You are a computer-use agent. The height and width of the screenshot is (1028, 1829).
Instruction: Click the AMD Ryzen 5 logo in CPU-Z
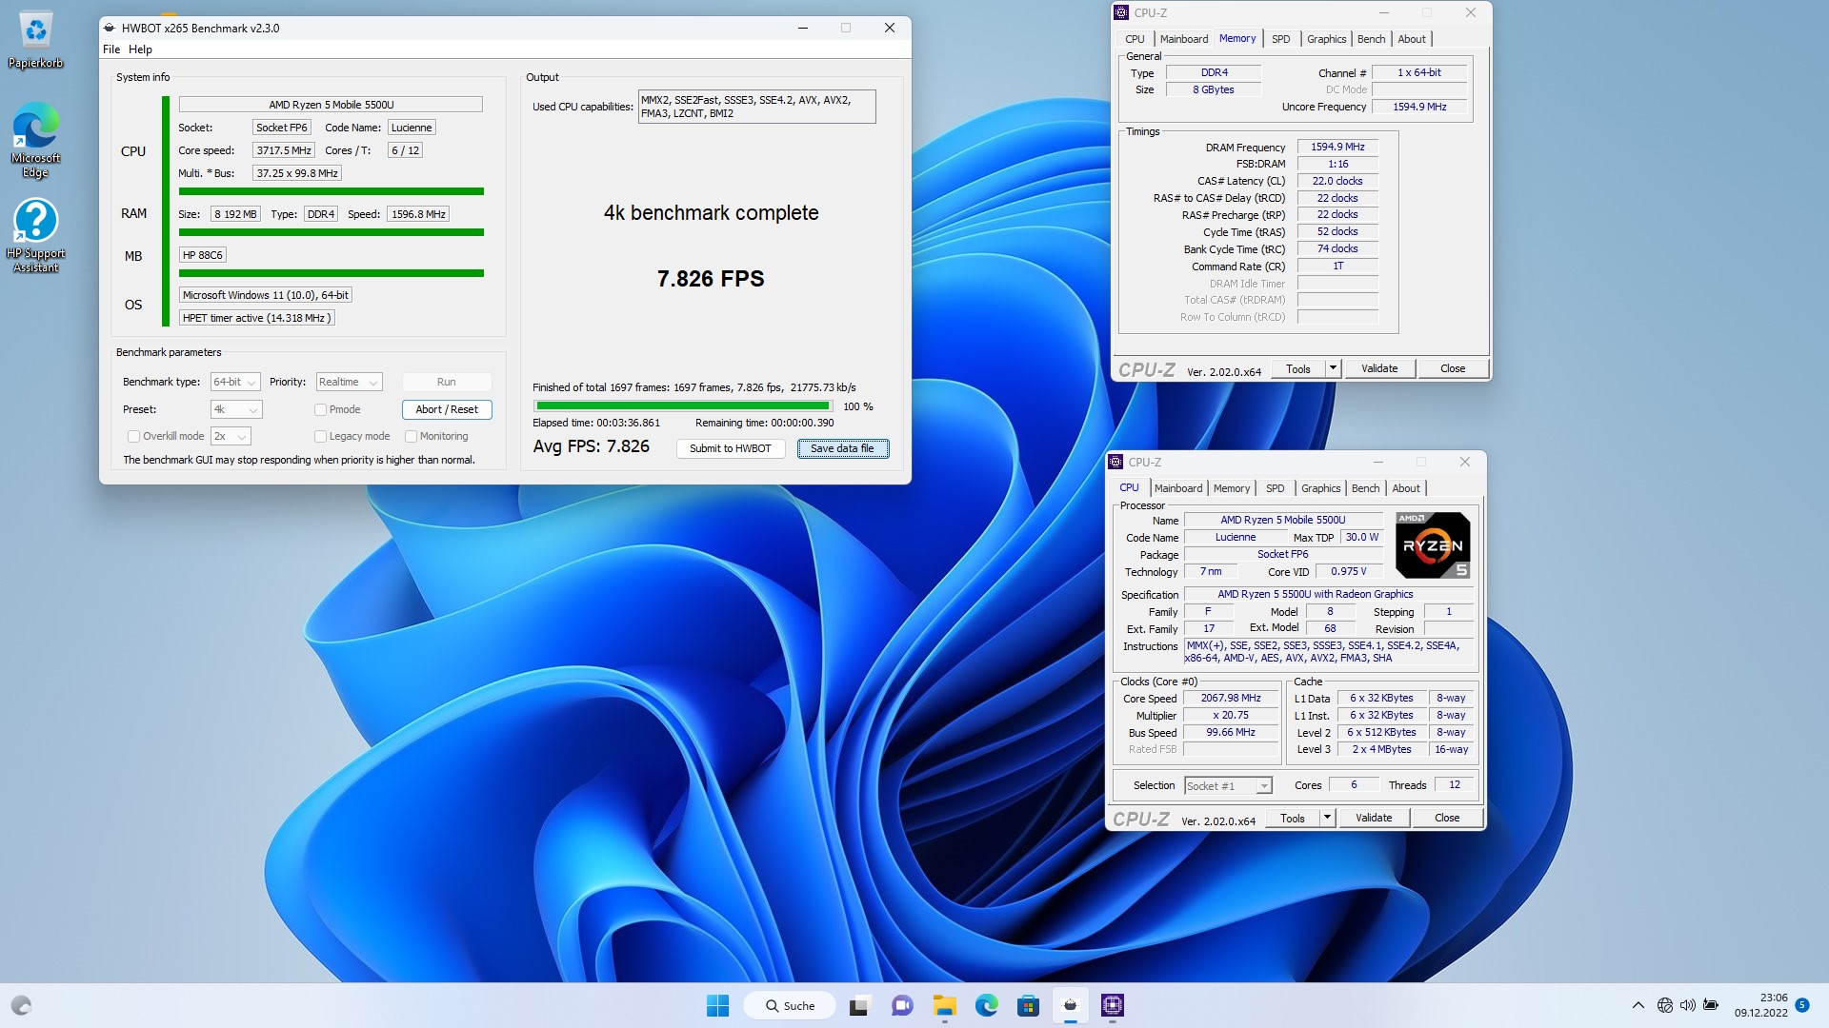(x=1433, y=545)
